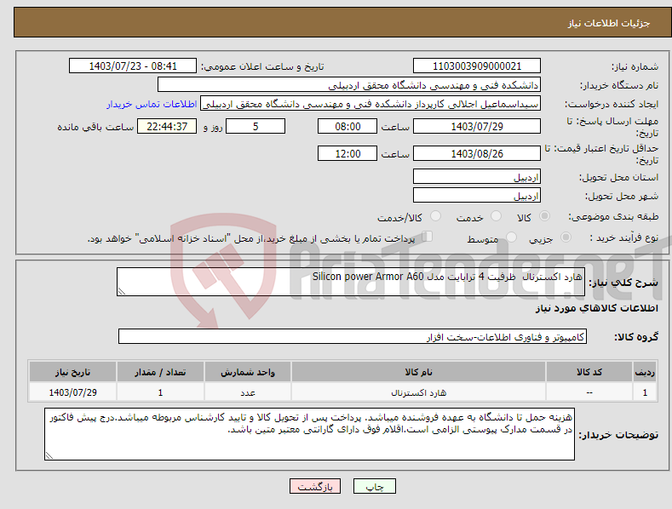
Task: Click the quantity cell showing 1
Action: point(160,392)
